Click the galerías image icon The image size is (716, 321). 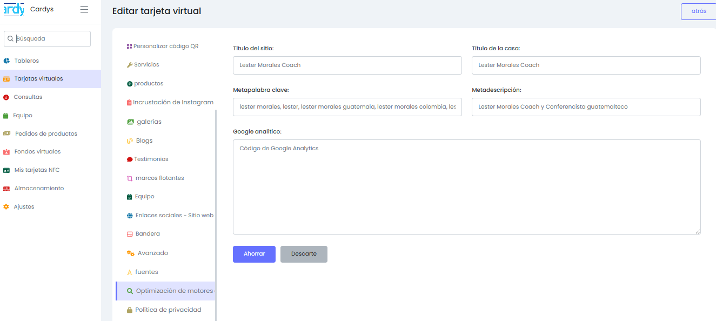[130, 122]
